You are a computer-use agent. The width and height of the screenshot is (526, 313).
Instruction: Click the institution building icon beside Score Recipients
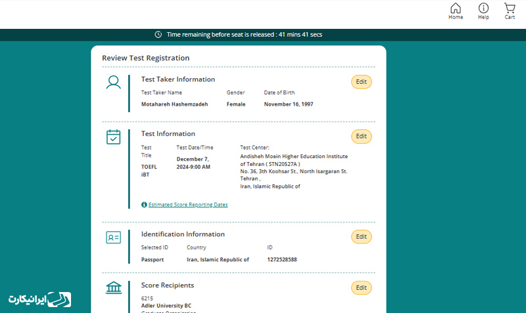[x=114, y=287]
